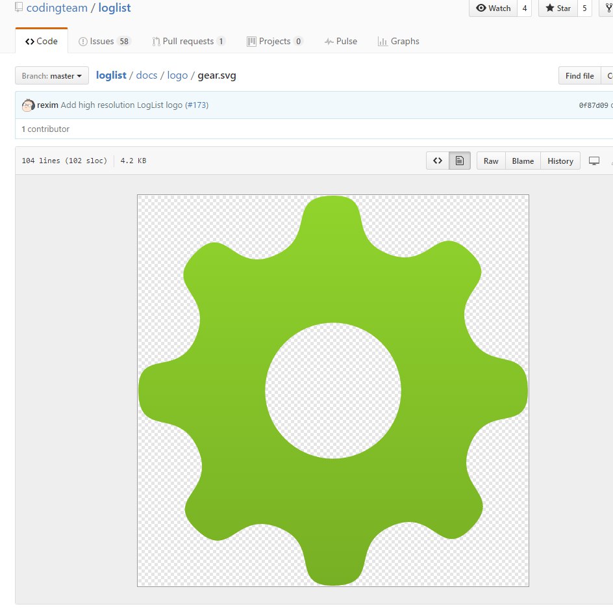The height and width of the screenshot is (613, 613).
Task: Open the commit message Add high resolution LogList logo
Action: (121, 105)
